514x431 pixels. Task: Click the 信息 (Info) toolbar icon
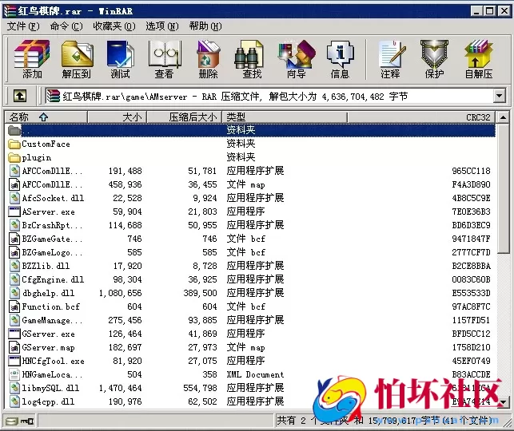tap(340, 60)
